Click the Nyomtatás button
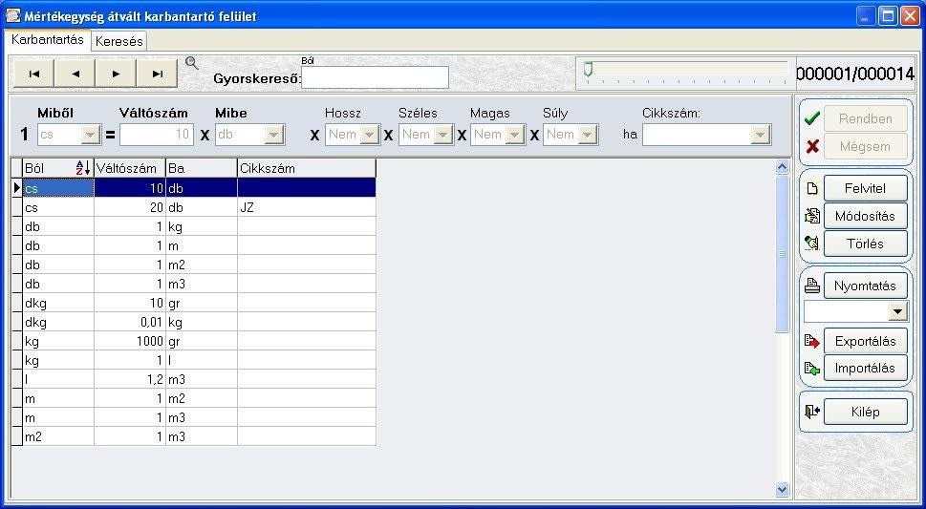The image size is (926, 509). [865, 286]
